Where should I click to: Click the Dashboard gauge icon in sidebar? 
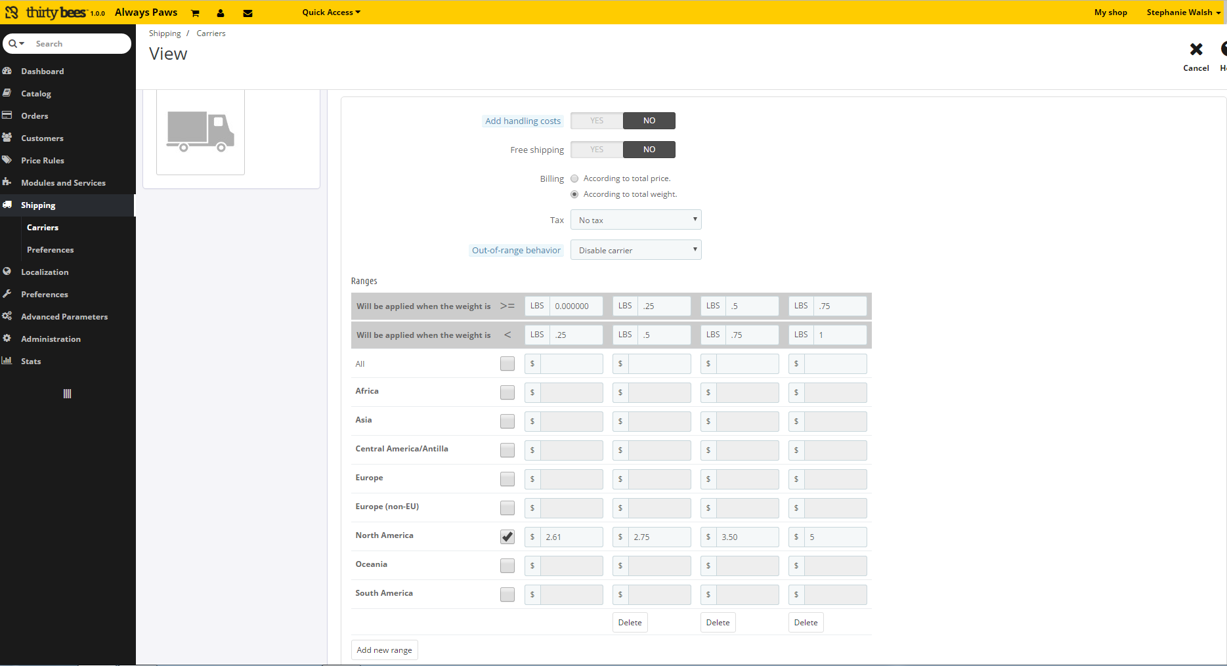[7, 71]
